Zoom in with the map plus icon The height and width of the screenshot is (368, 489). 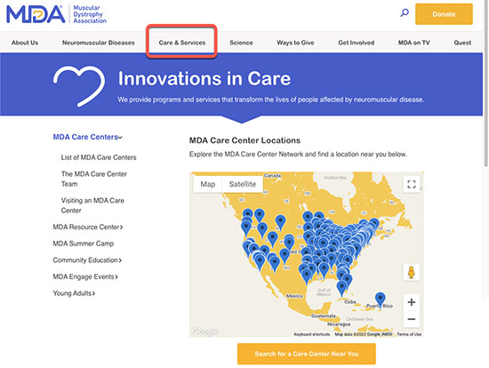point(412,302)
